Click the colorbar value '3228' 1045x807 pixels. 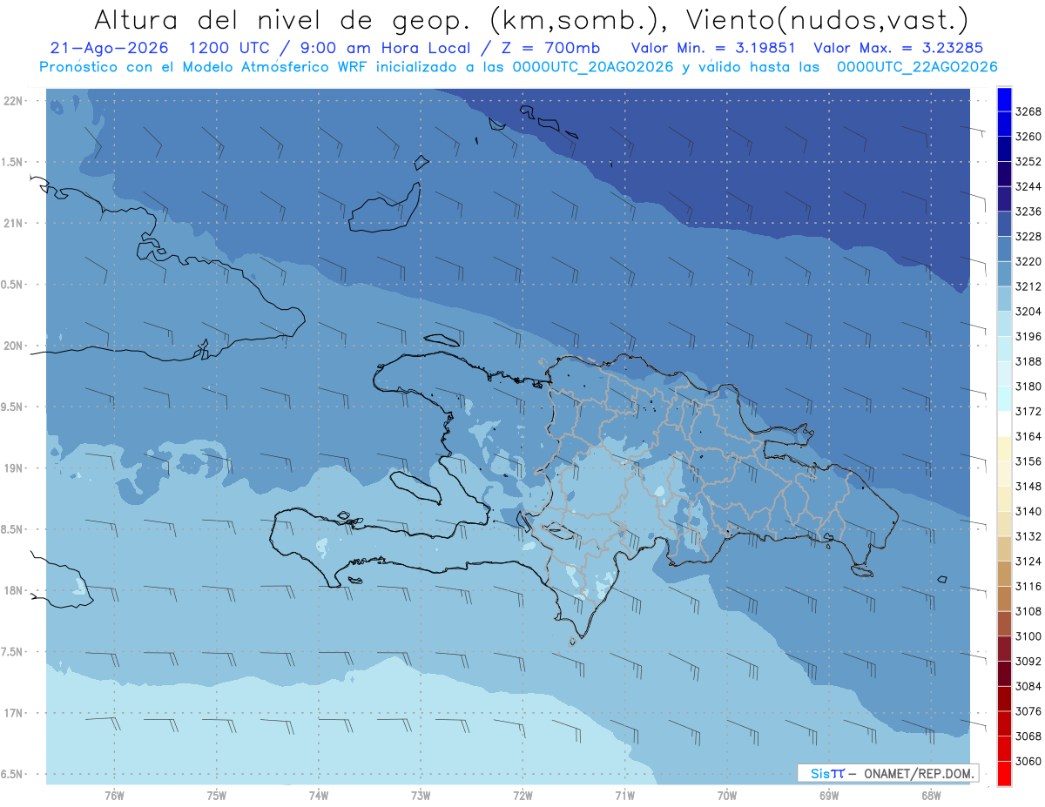pos(1028,236)
